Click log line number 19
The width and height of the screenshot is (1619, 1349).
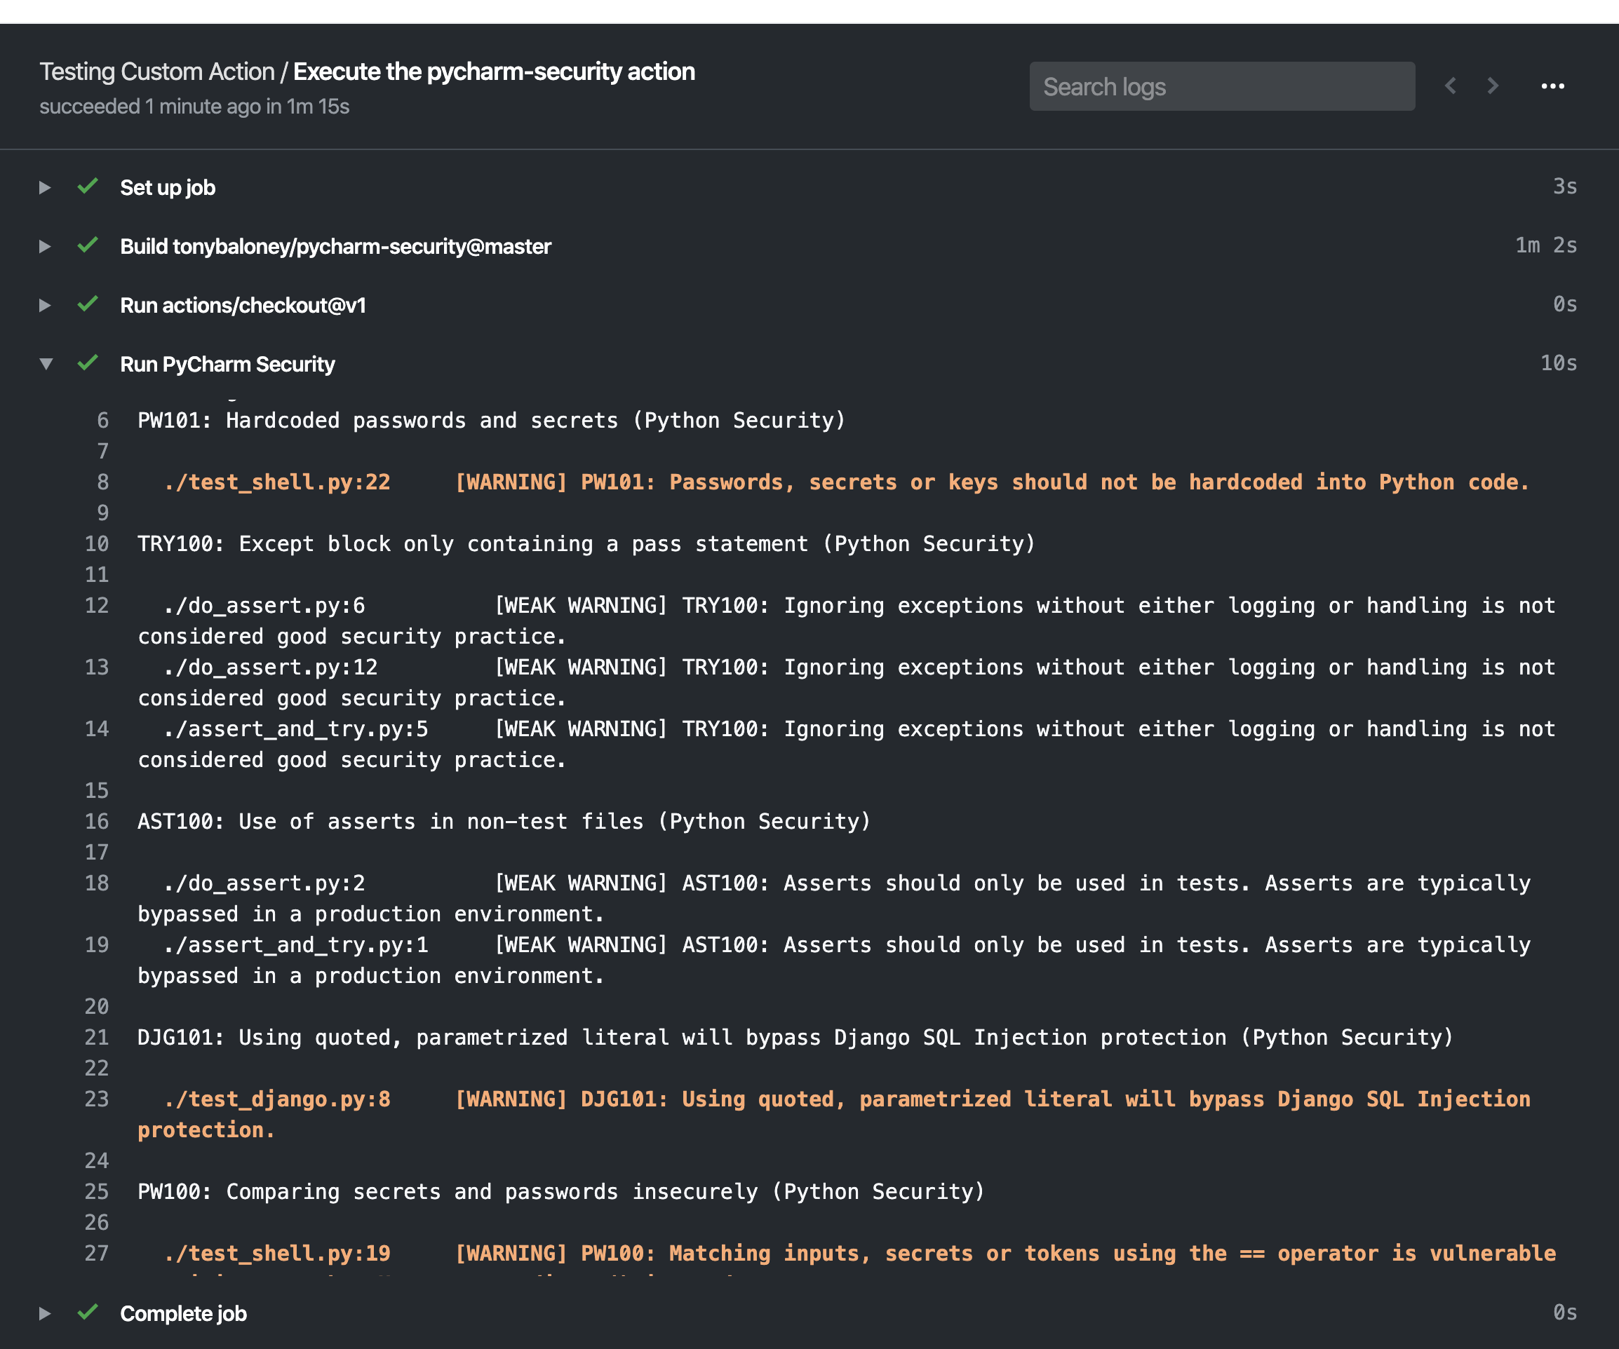[96, 944]
